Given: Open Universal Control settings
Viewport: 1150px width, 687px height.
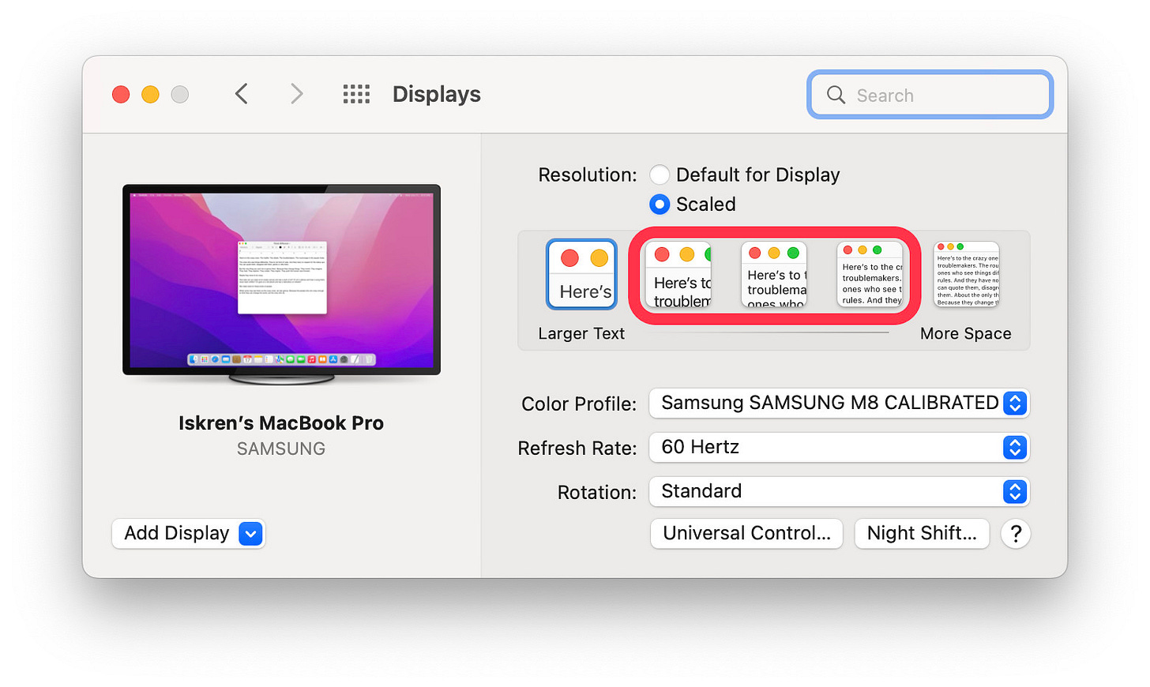Looking at the screenshot, I should (746, 534).
